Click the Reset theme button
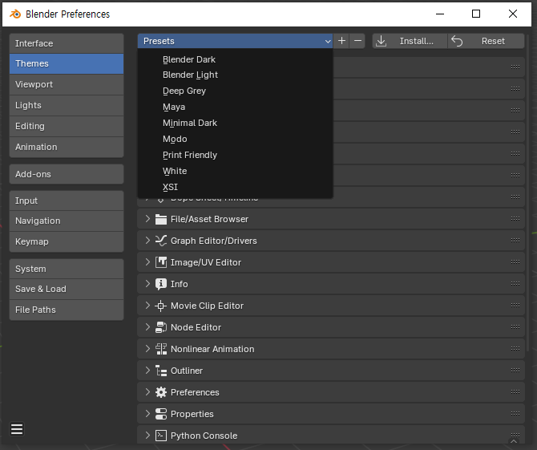537x450 pixels. tap(486, 41)
